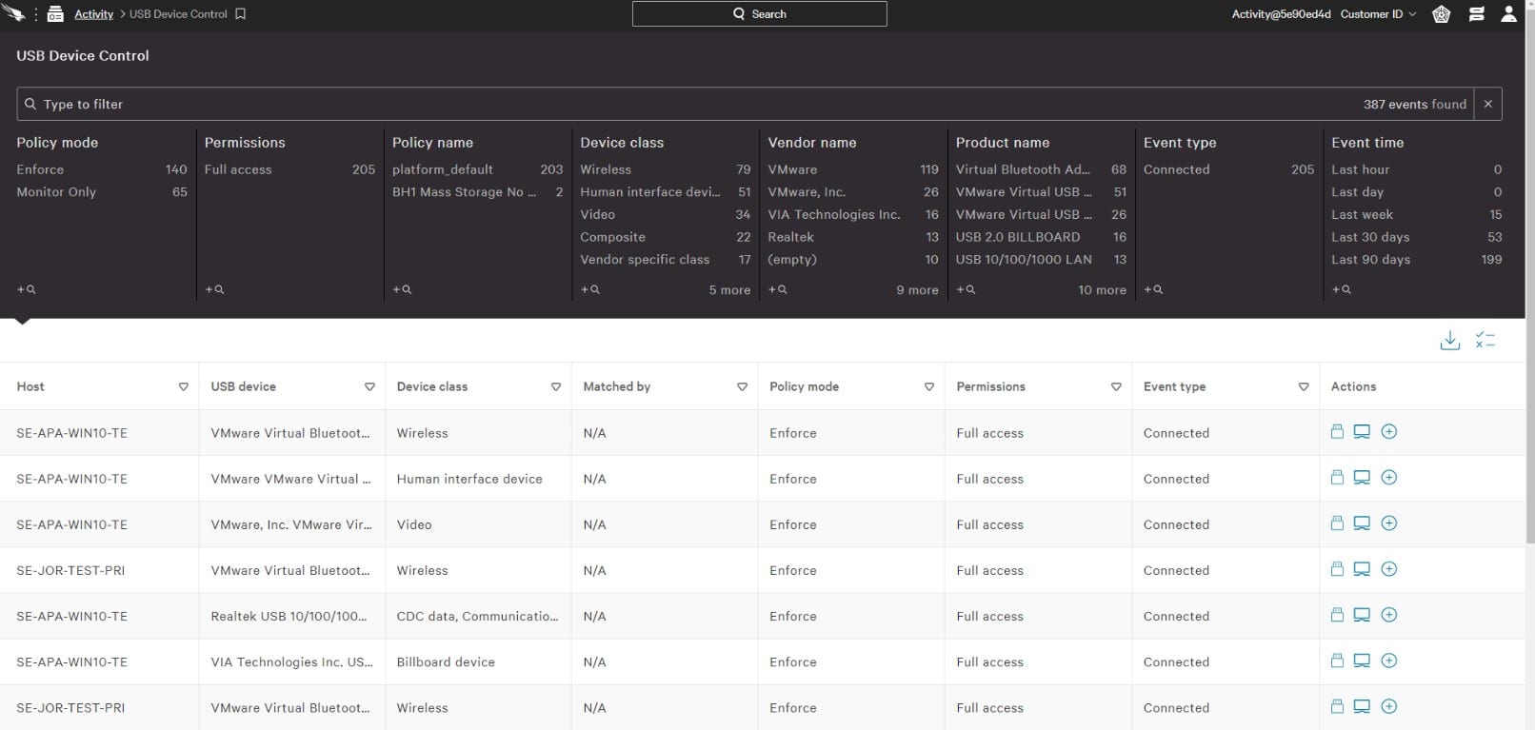Expand the Customer ID dropdown
1535x730 pixels.
pos(1378,14)
